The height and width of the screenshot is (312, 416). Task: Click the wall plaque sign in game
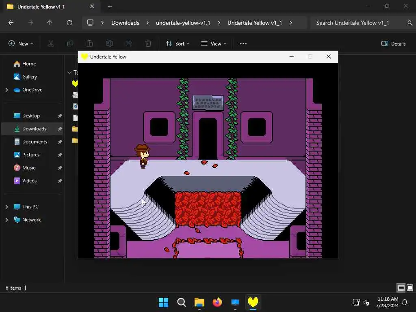(208, 103)
